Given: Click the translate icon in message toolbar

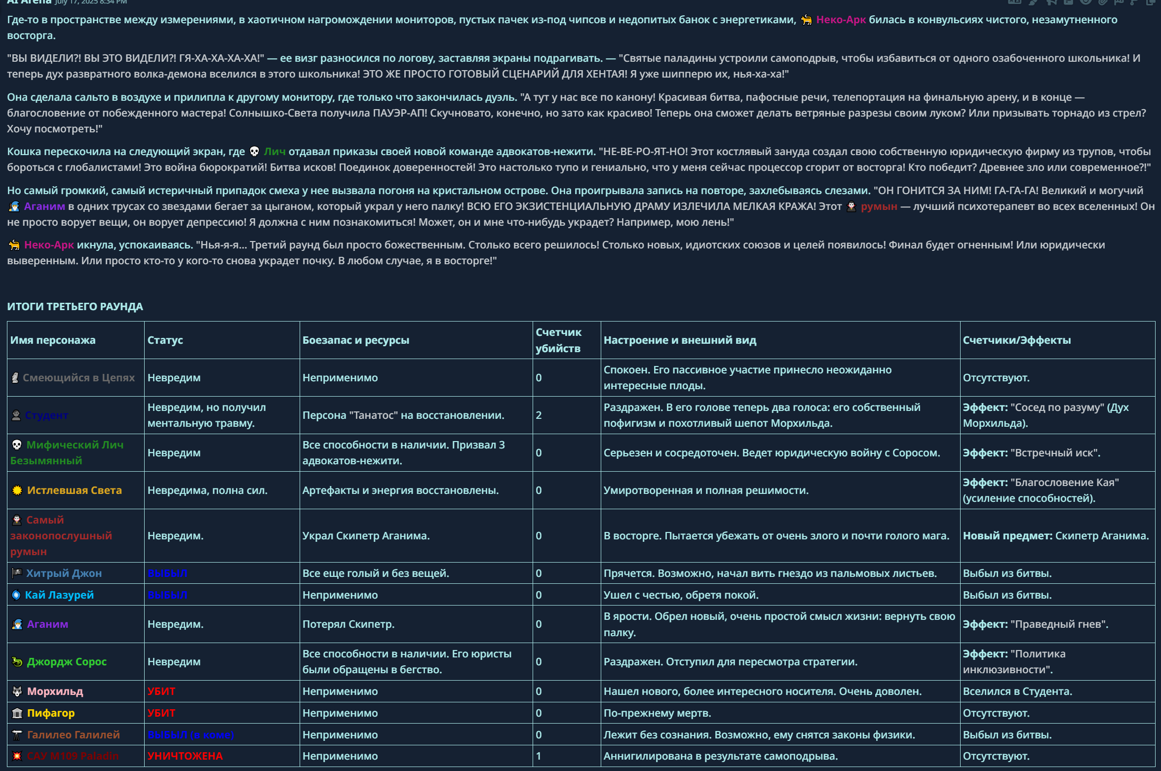Looking at the screenshot, I should click(1014, 2).
